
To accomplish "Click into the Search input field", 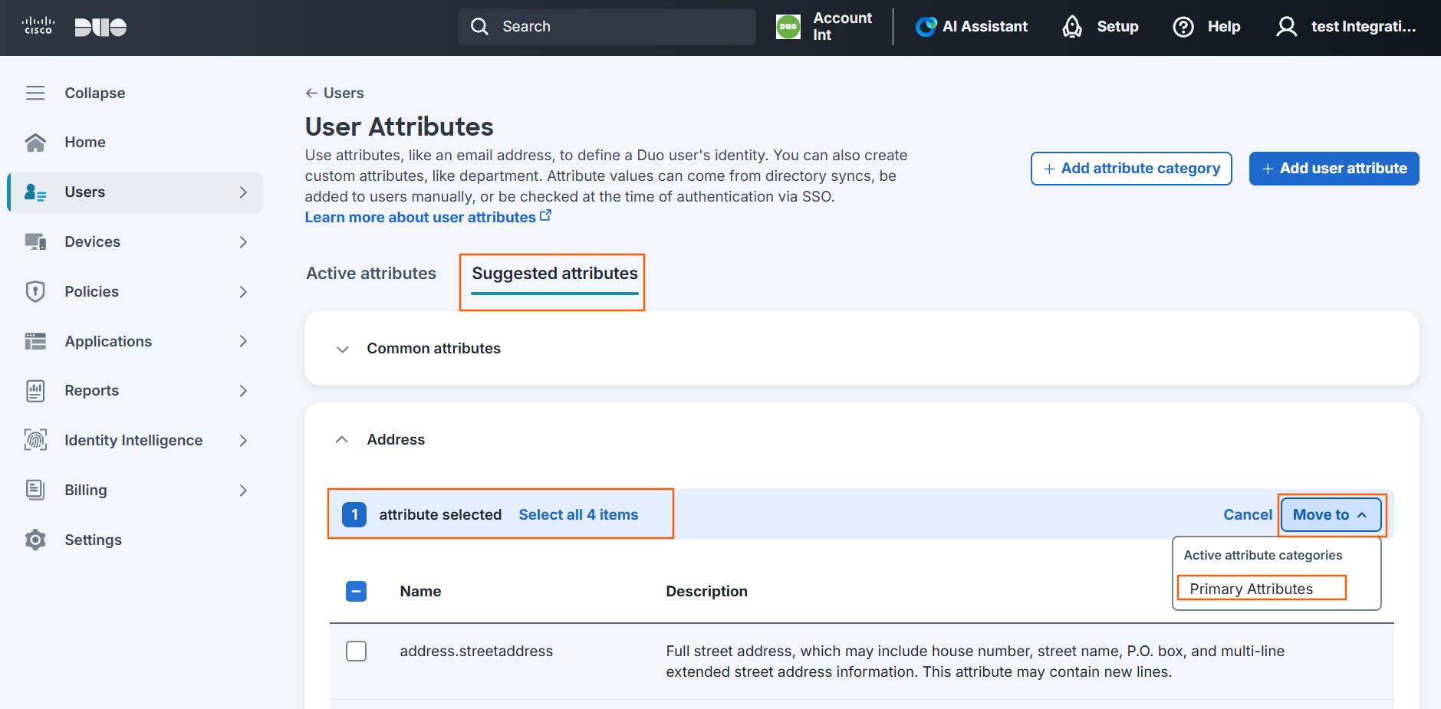I will pyautogui.click(x=607, y=27).
